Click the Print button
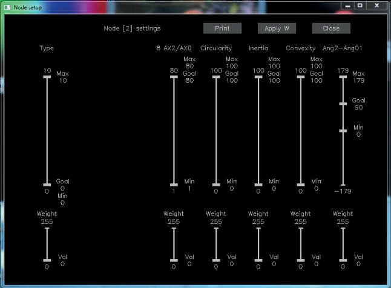Viewport: 391px width, 288px height. pyautogui.click(x=222, y=28)
